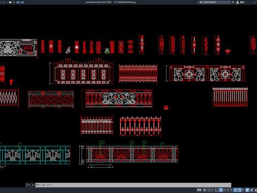This screenshot has width=257, height=193.
Task: Toggle the highlighted polar tracking status icon
Action: tap(221, 190)
